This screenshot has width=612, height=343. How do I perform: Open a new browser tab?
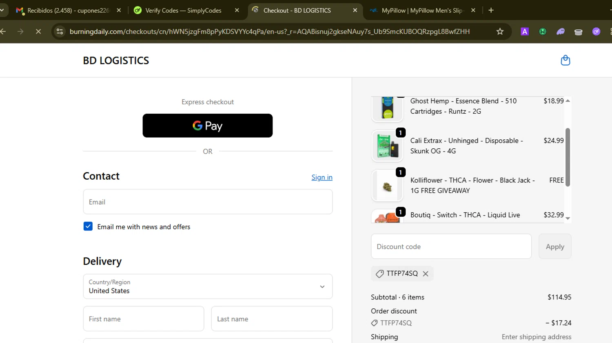(x=491, y=10)
